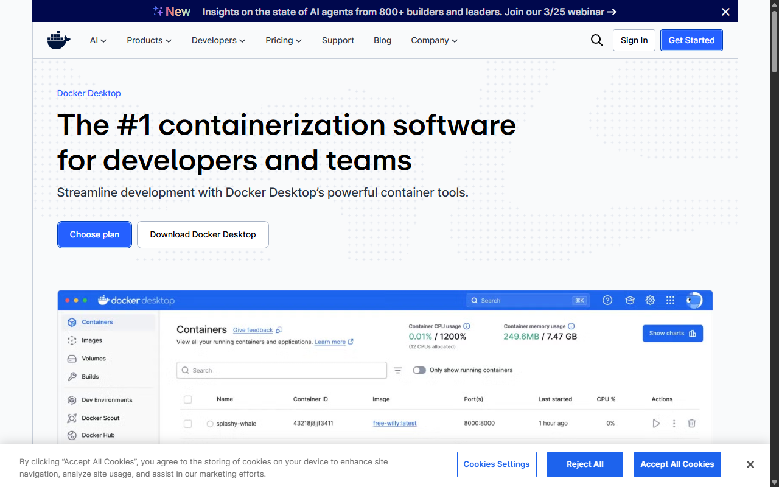The height and width of the screenshot is (487, 779).
Task: Check the splashy-whale container checkbox
Action: point(187,423)
